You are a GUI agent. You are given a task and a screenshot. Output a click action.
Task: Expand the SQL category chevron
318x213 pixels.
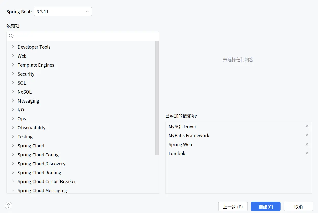click(13, 83)
